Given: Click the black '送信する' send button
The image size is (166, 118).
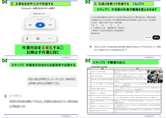Looking at the screenshot, I should coord(156,38).
